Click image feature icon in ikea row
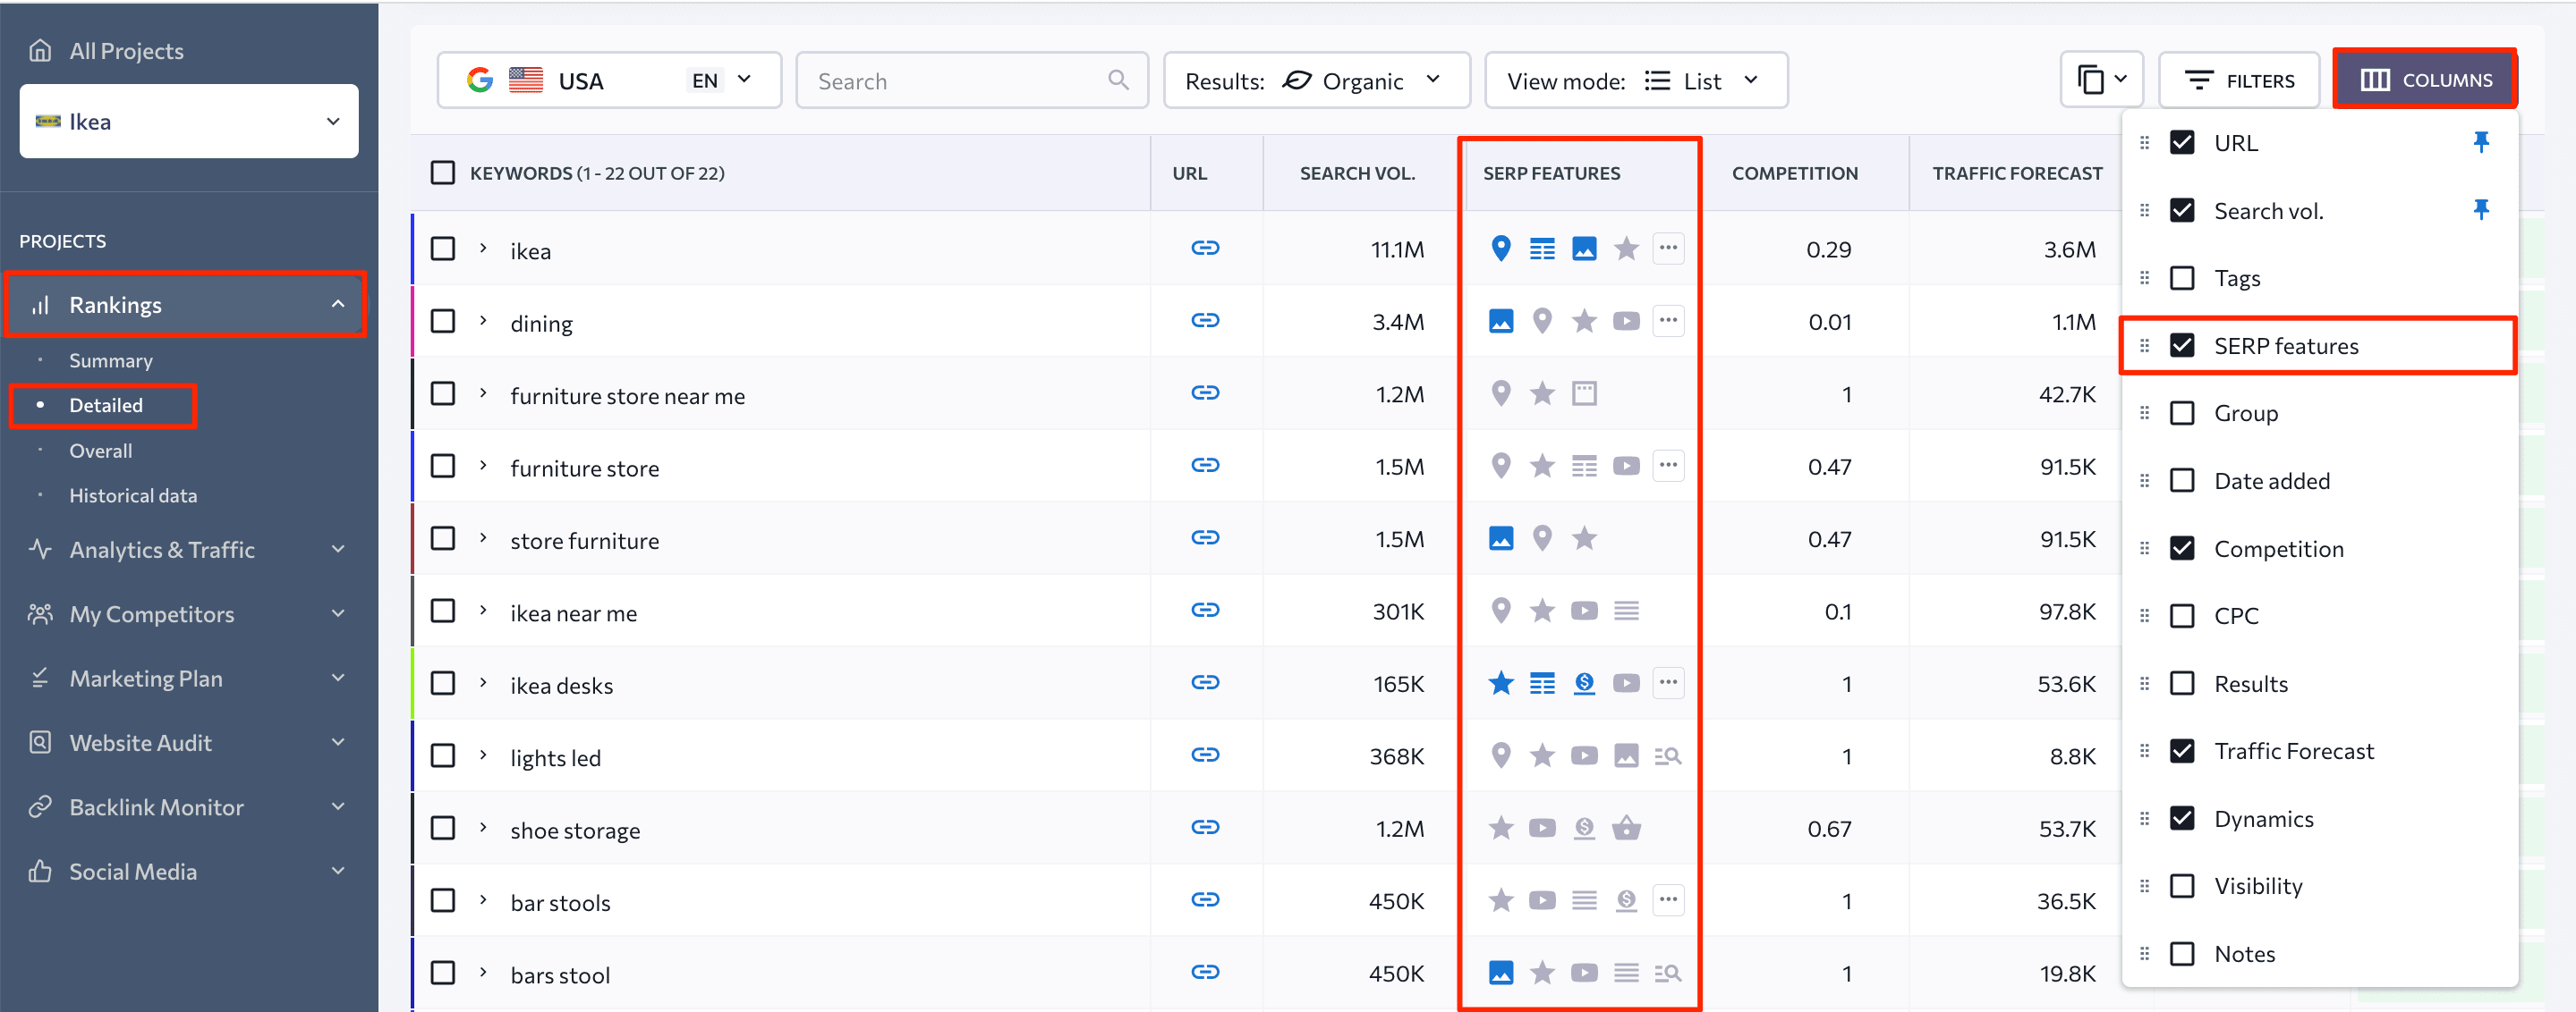Image resolution: width=2576 pixels, height=1012 pixels. point(1584,249)
